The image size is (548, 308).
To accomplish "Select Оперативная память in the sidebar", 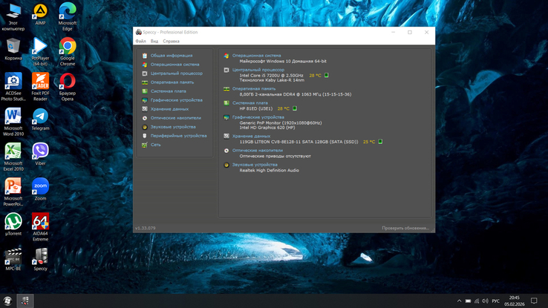I will point(172,82).
